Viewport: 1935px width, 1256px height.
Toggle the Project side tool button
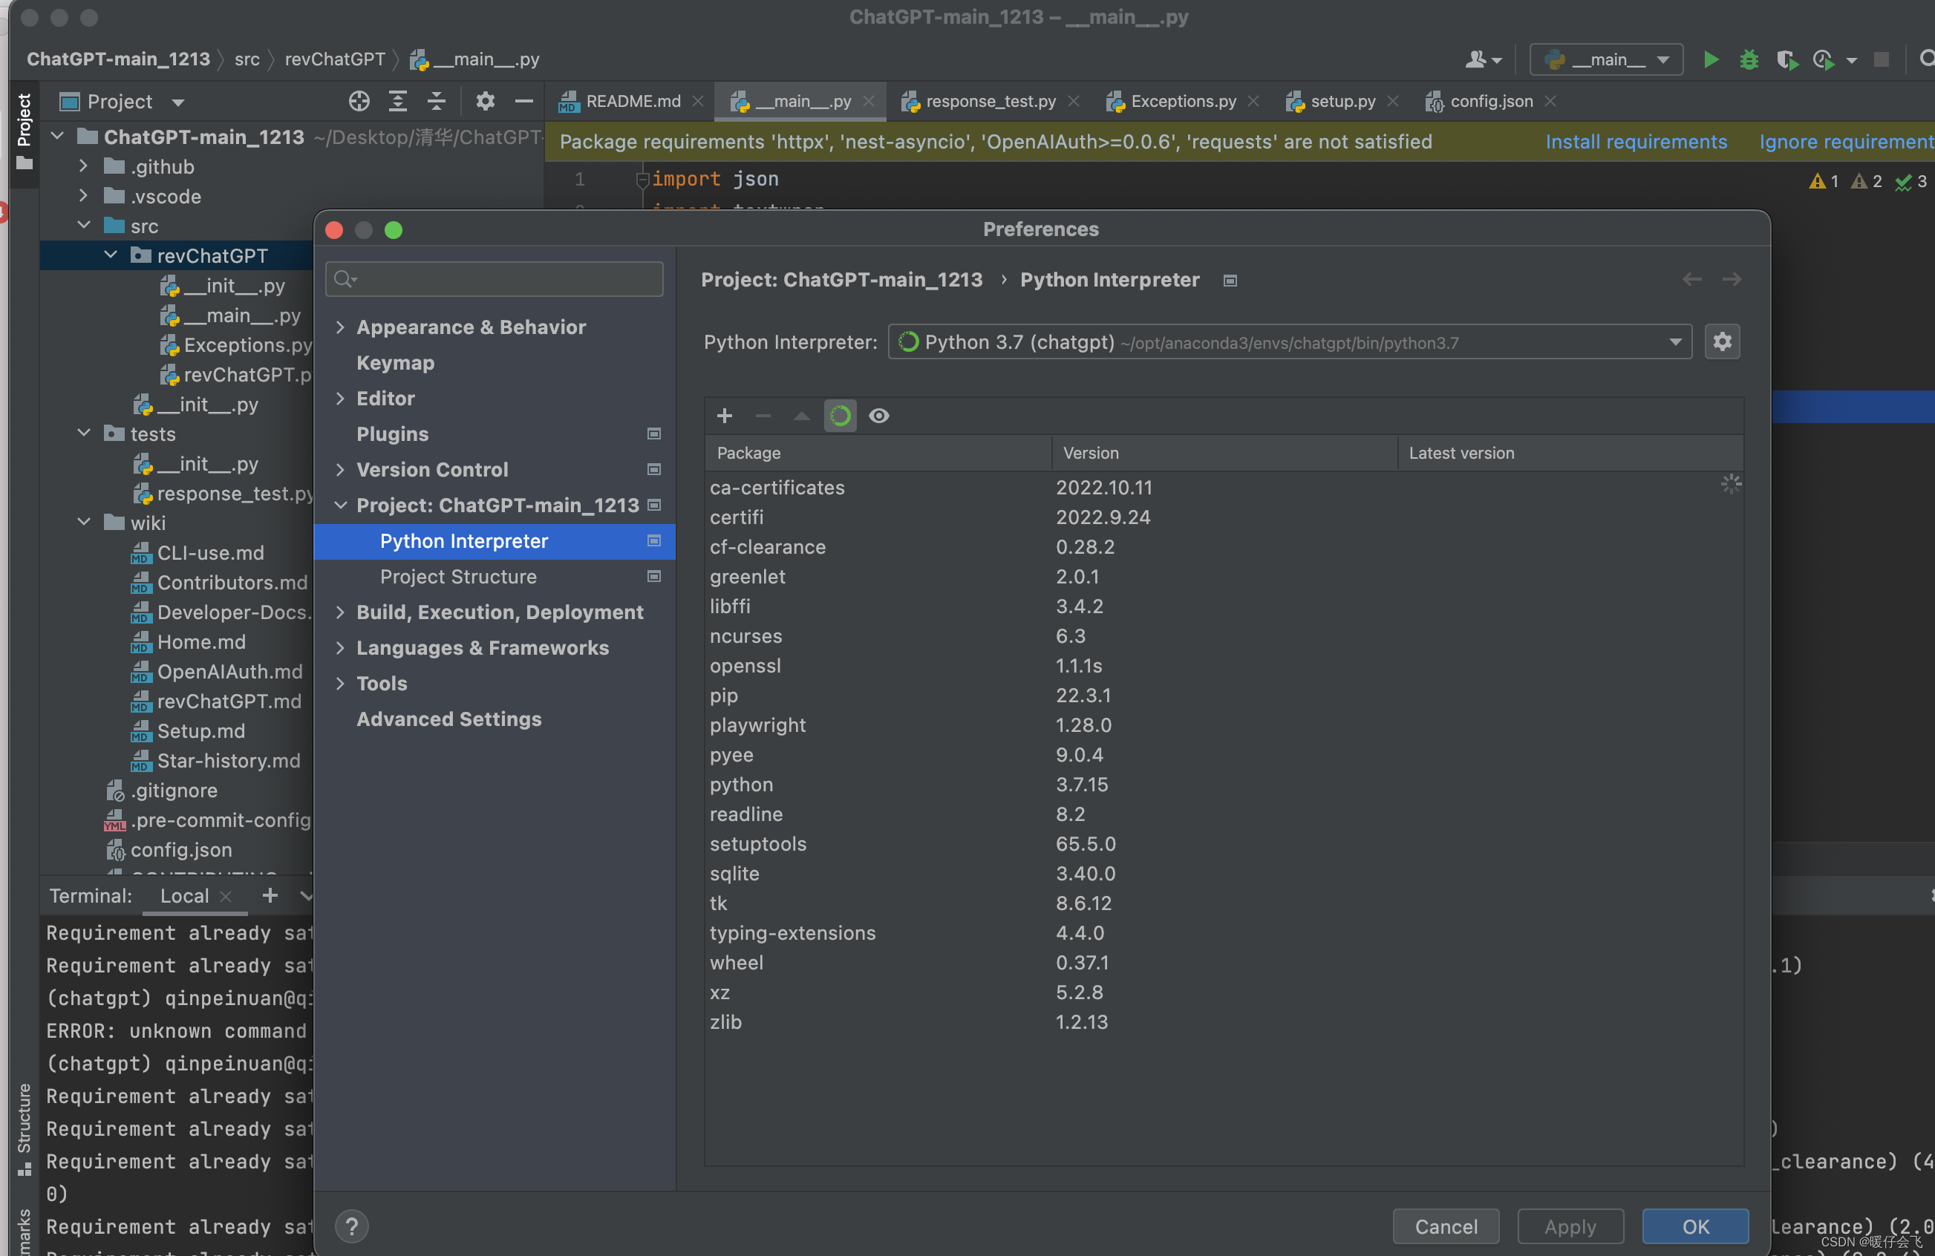[x=25, y=131]
